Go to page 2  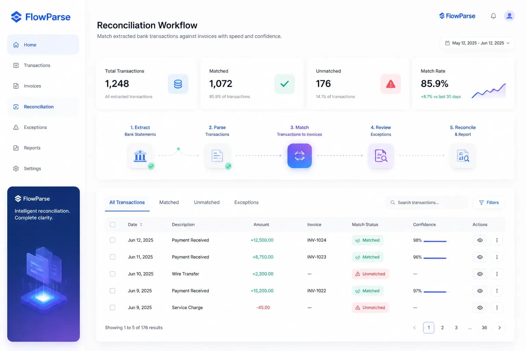[442, 328]
